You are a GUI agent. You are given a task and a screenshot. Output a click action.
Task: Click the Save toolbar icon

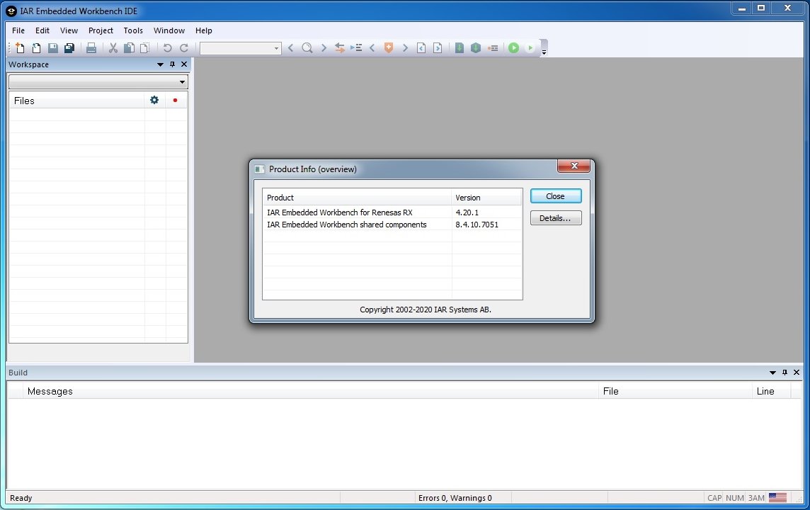[52, 48]
